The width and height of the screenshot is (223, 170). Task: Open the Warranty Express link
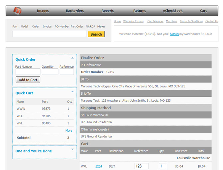click(133, 21)
